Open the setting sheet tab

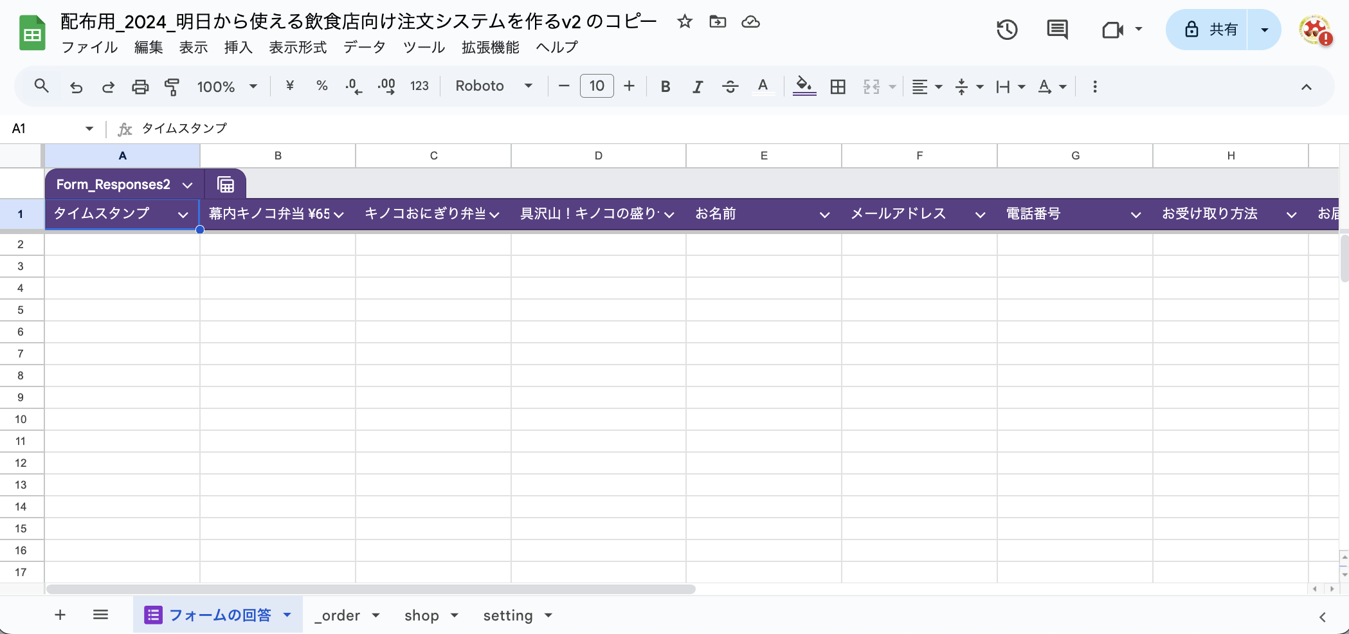tap(518, 615)
